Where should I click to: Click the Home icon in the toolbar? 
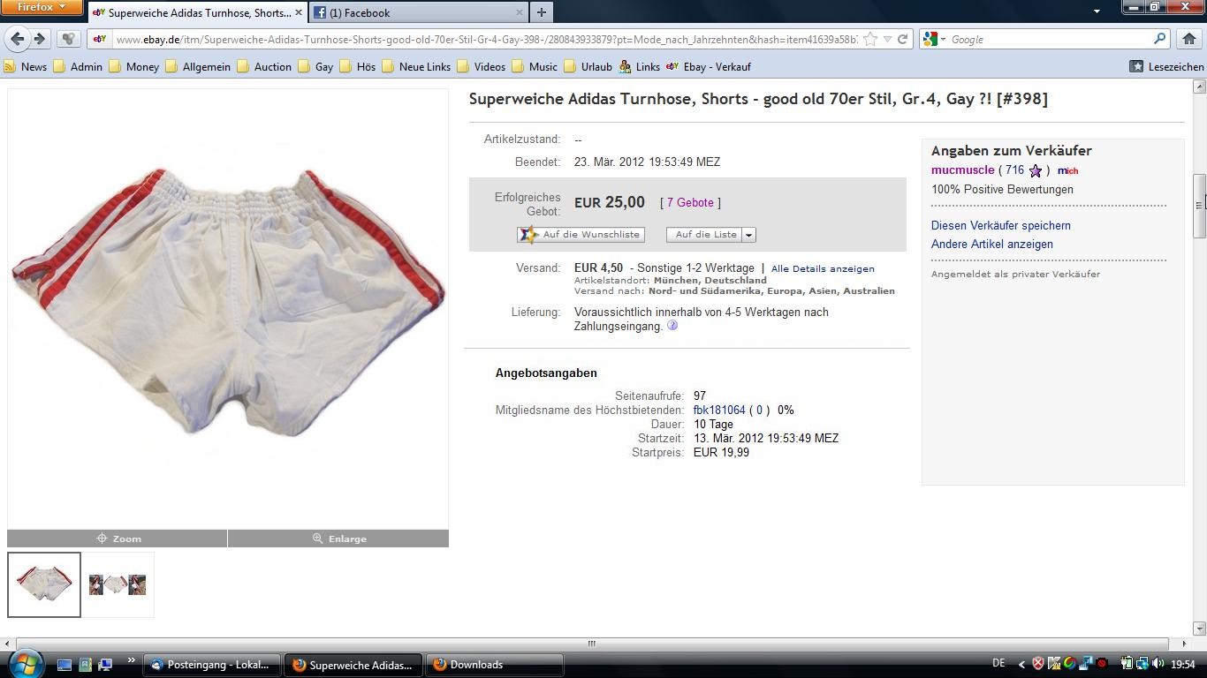pos(1189,39)
